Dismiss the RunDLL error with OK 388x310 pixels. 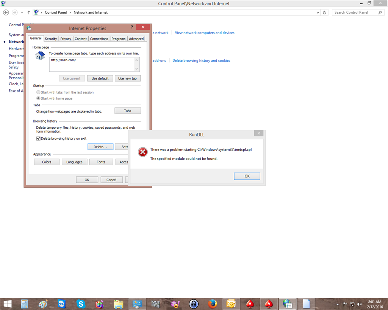(247, 176)
